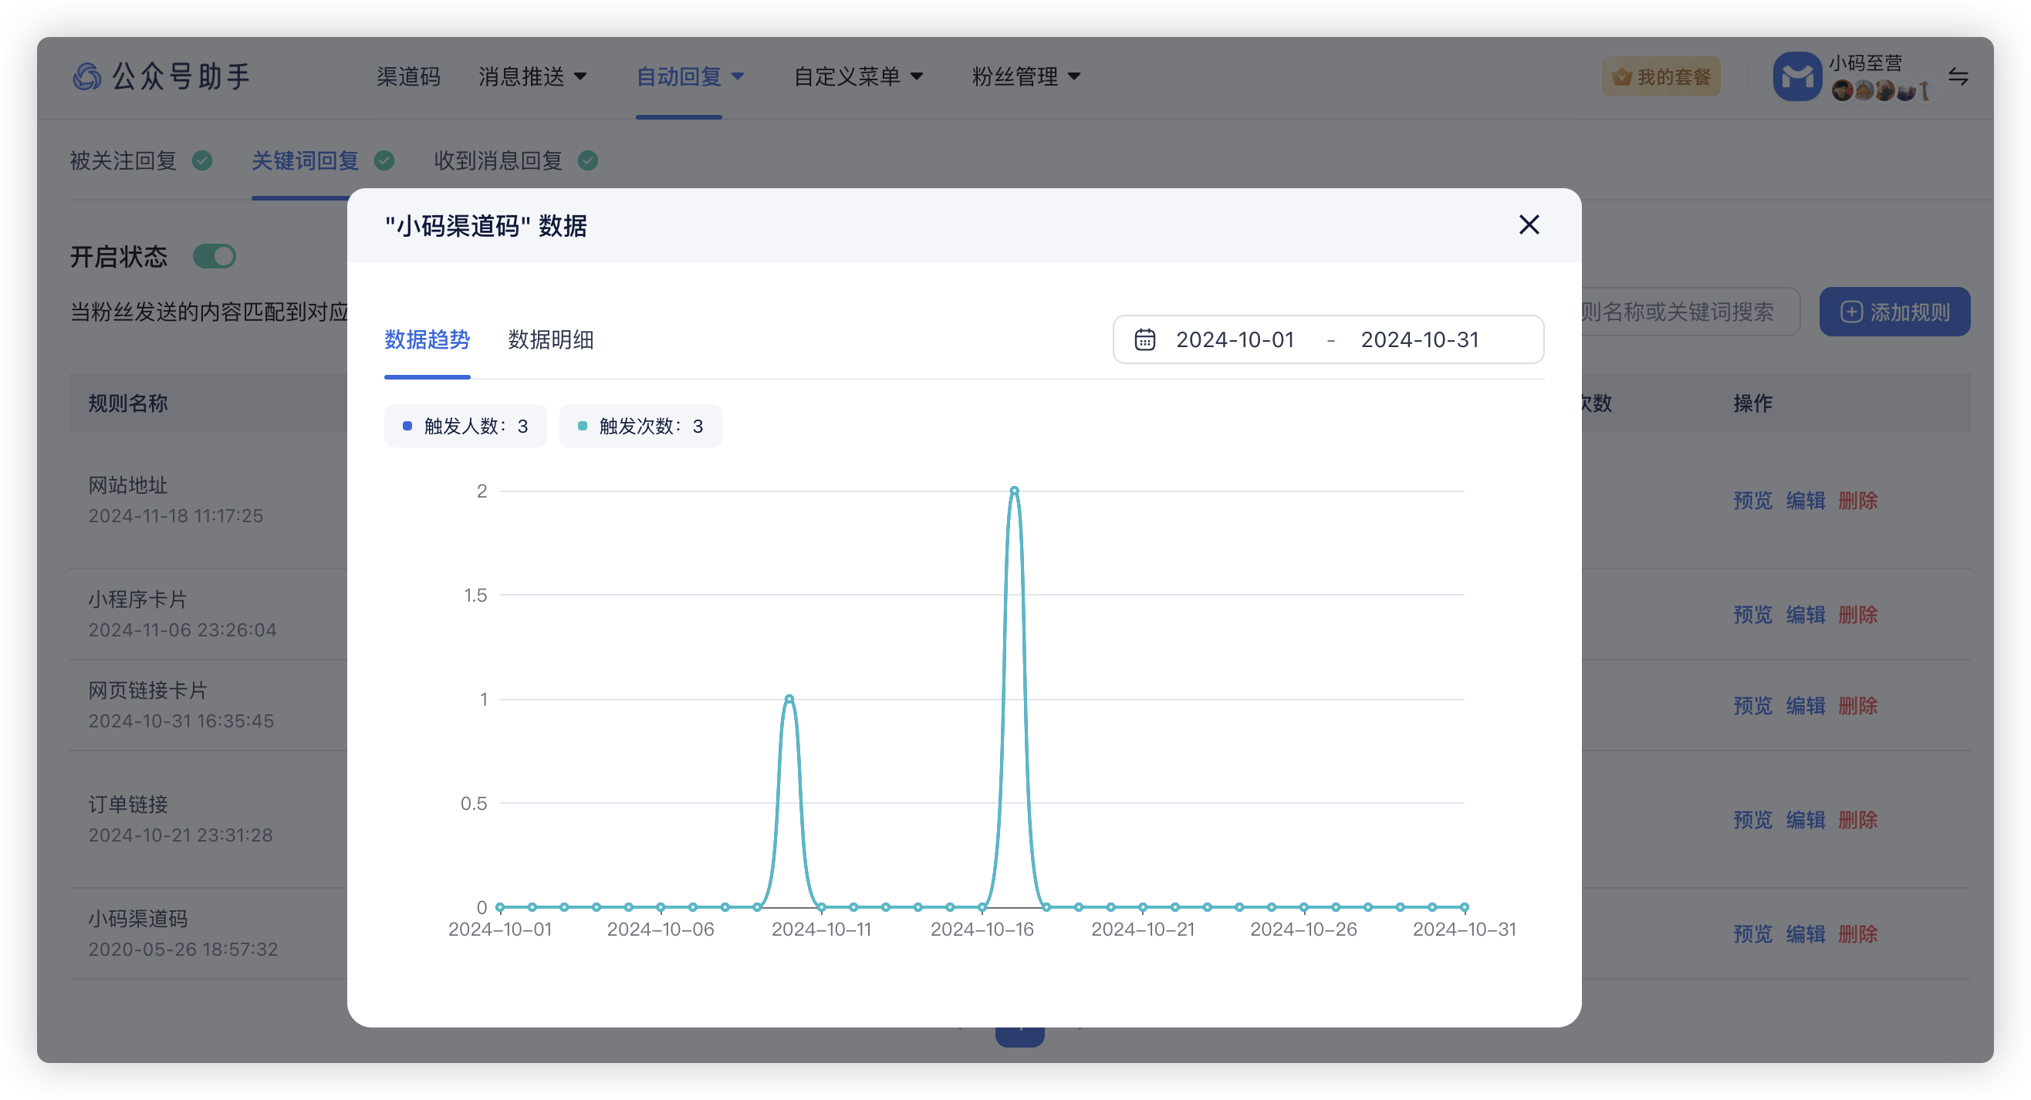Click the 公众号助手 logo icon

click(x=86, y=76)
